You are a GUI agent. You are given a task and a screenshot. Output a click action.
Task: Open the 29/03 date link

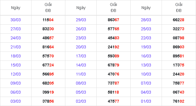[81, 20]
